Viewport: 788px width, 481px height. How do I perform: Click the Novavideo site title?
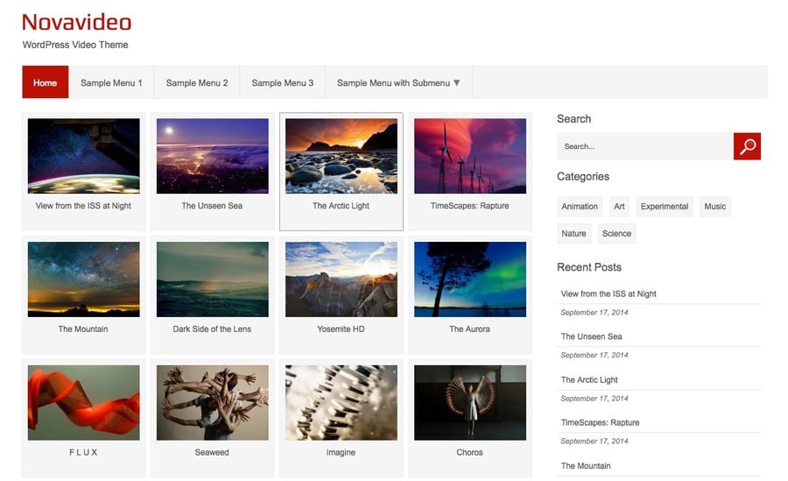click(77, 22)
